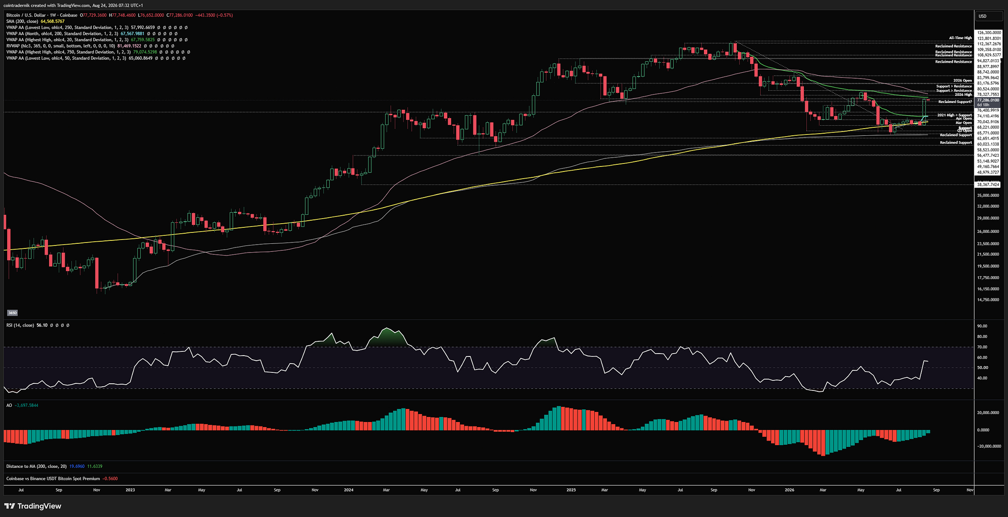Viewport: 1008px width, 517px height.
Task: Click the RVWAP value 81,469.1522
Action: (x=129, y=46)
